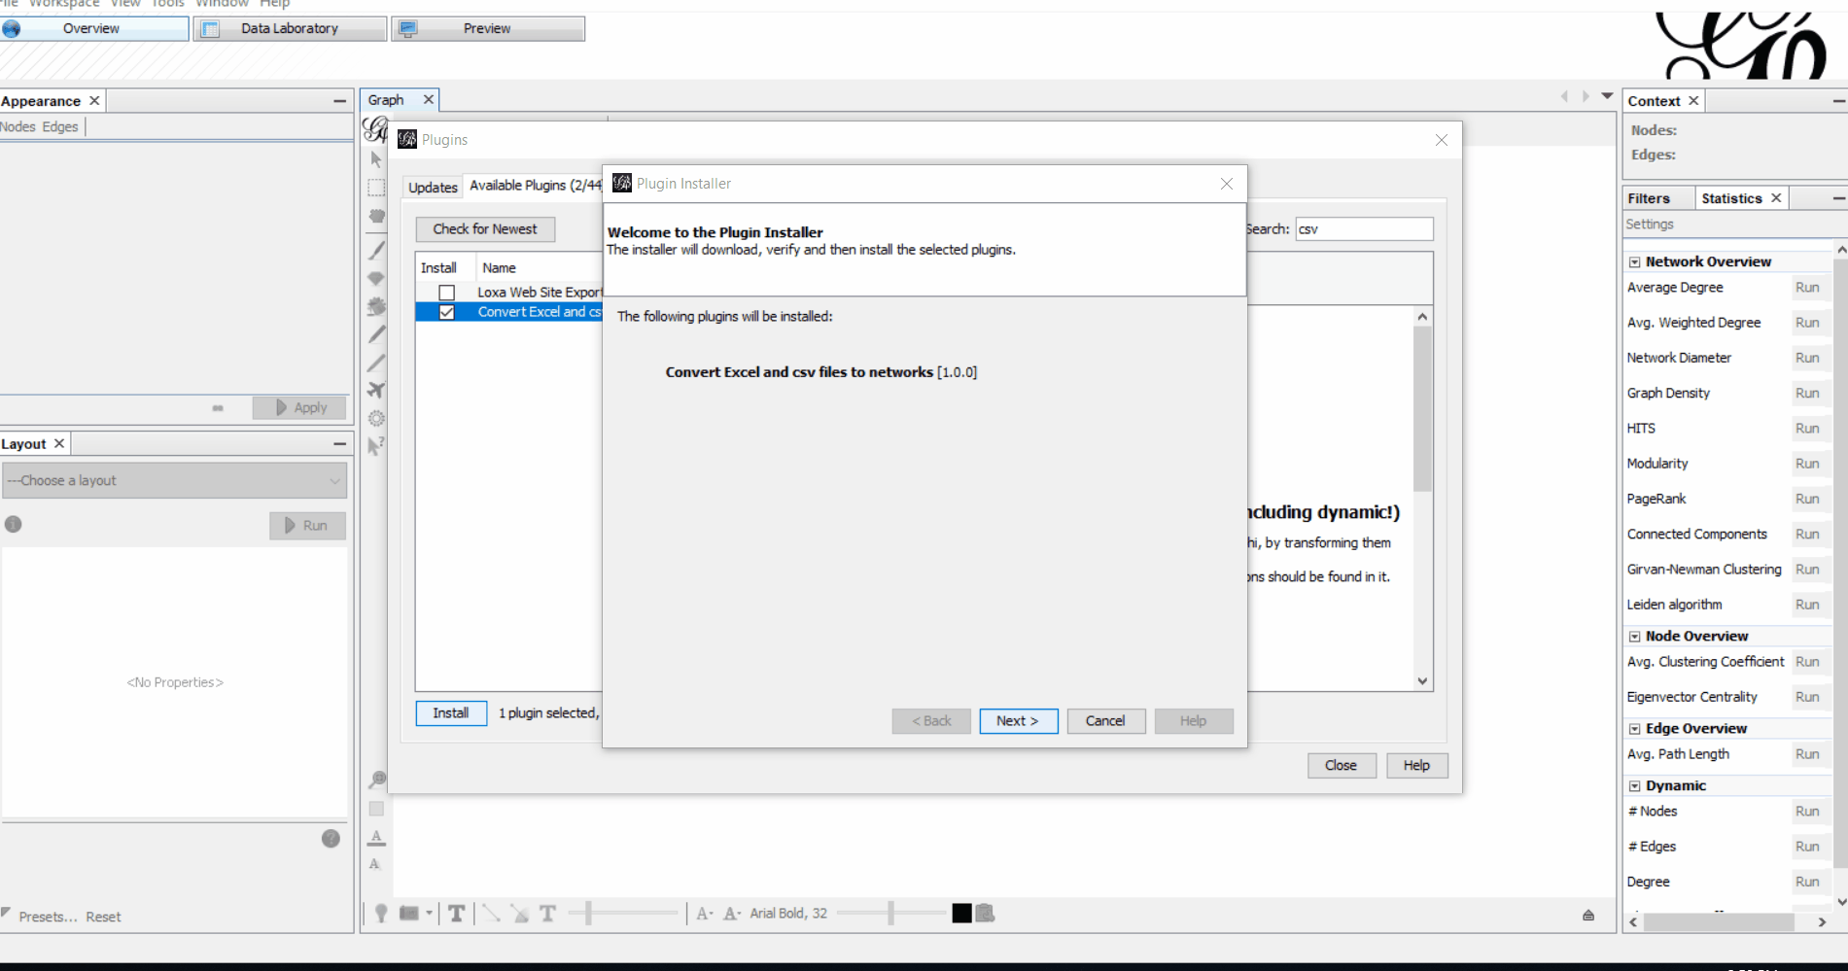1848x971 pixels.
Task: Select the Rectangle selection tool
Action: tap(376, 188)
